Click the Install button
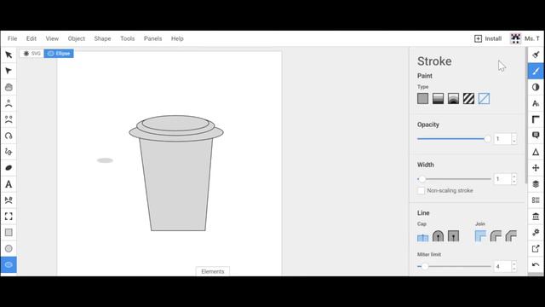Viewport: 545px width, 307px height. [488, 38]
